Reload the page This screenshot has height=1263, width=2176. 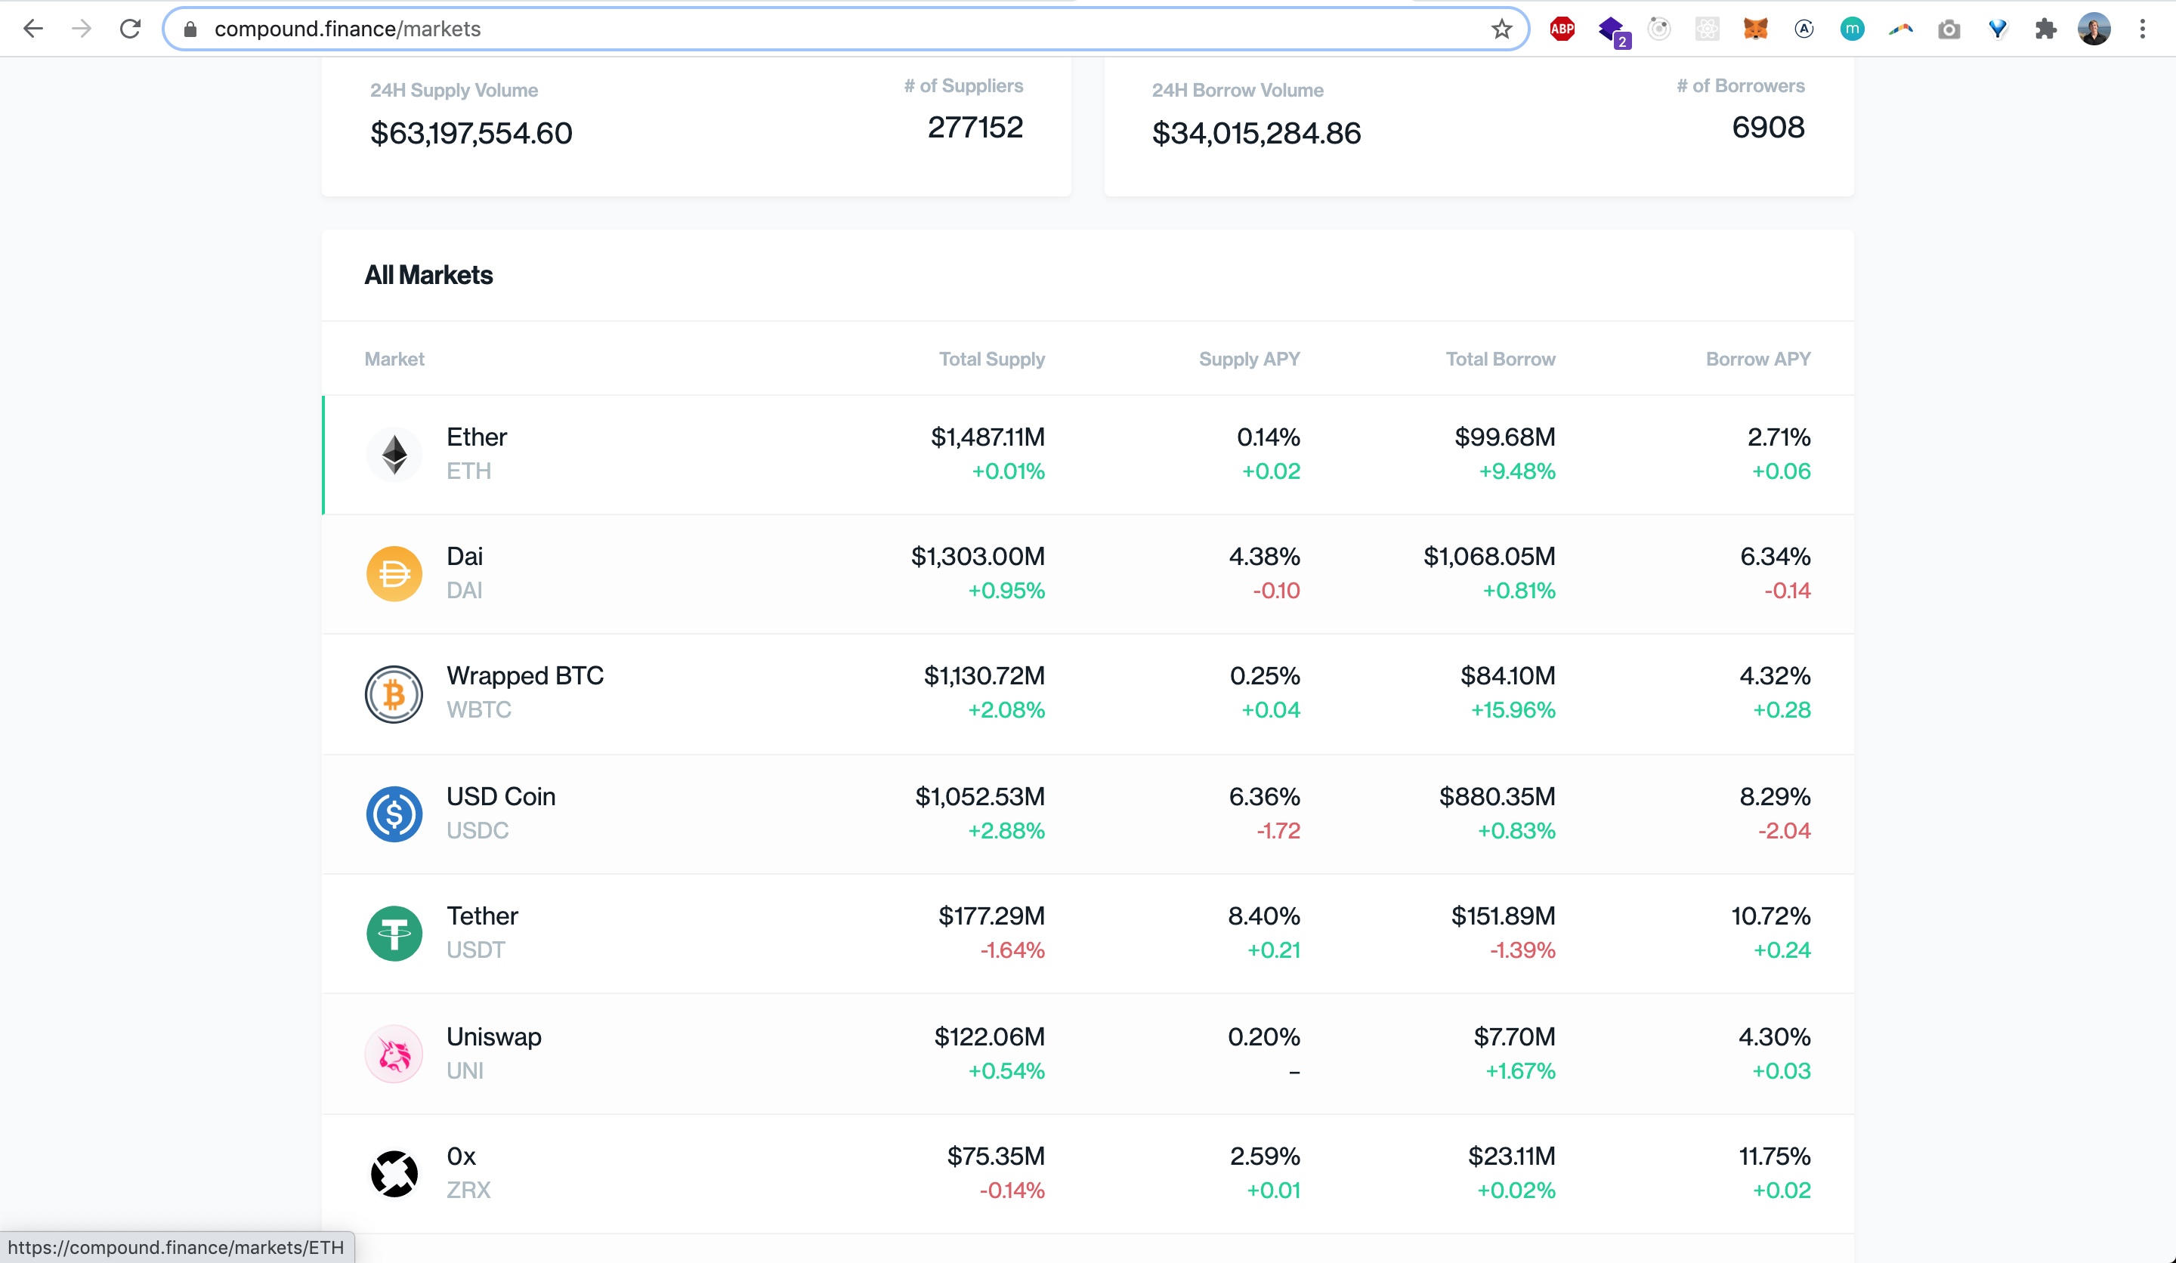point(131,29)
